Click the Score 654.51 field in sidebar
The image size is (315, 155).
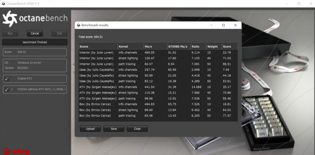point(35,52)
